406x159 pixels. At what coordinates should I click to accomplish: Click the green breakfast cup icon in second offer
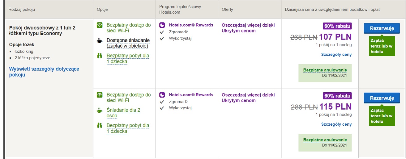(x=100, y=110)
